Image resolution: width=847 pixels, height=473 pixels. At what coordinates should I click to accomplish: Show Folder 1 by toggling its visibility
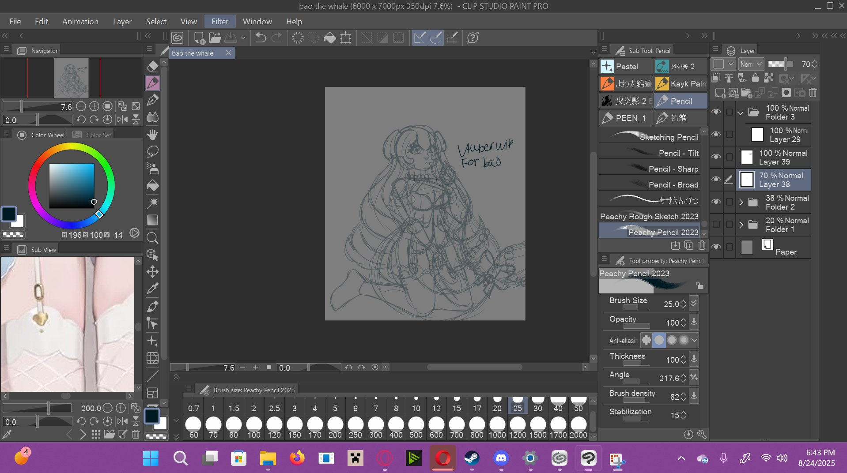(x=716, y=225)
